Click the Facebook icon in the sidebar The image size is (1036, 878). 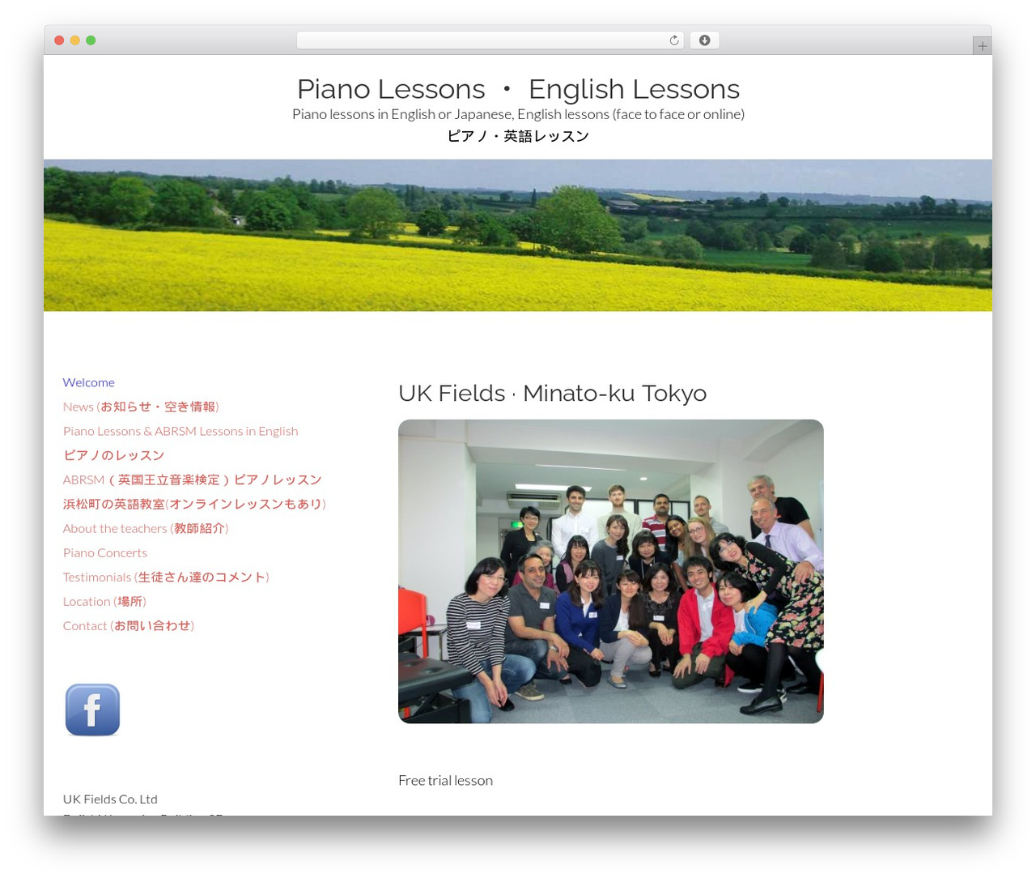coord(92,710)
